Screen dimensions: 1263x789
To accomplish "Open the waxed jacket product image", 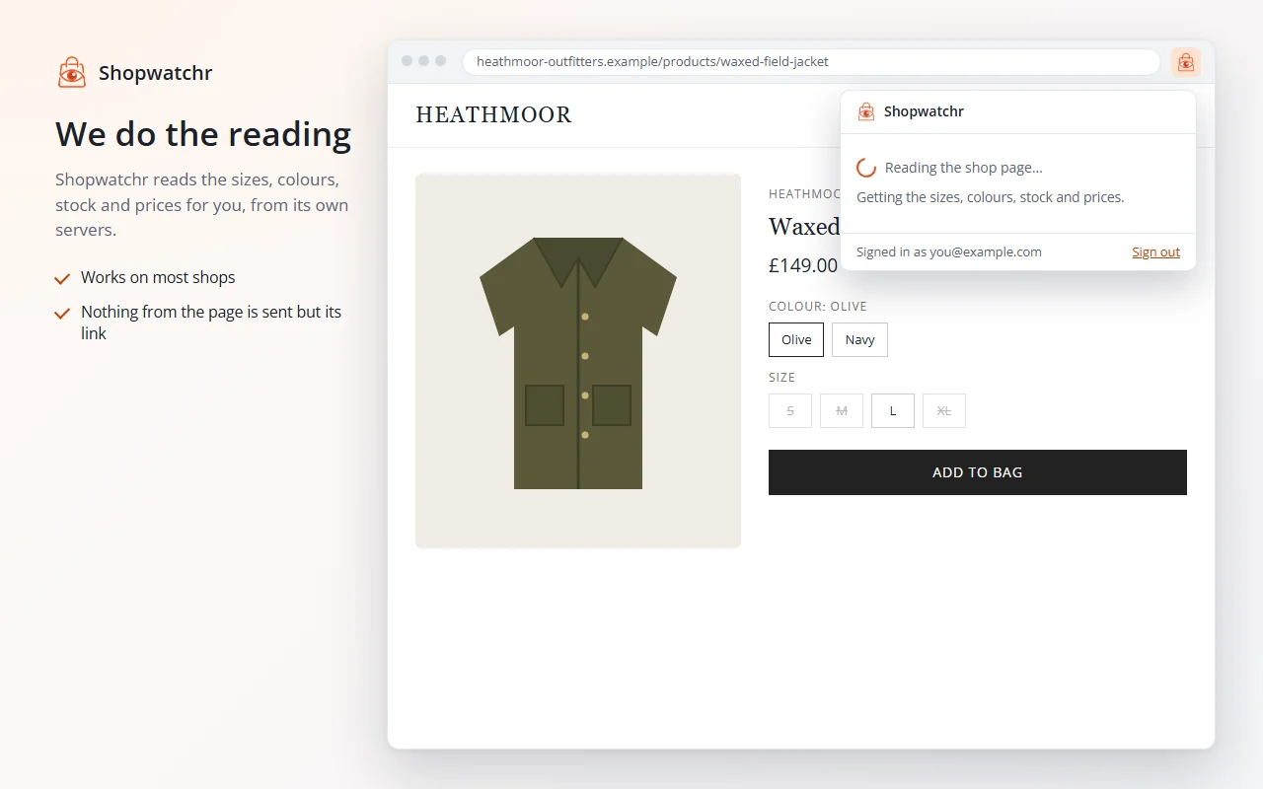I will 578,361.
